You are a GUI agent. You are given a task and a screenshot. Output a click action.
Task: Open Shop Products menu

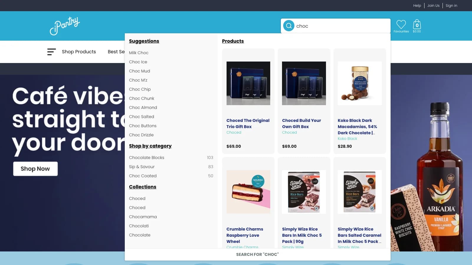tap(79, 52)
